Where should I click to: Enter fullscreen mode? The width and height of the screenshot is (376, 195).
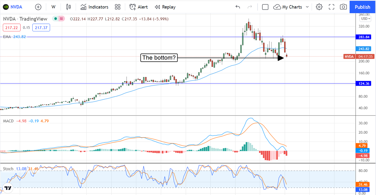[x=332, y=7]
